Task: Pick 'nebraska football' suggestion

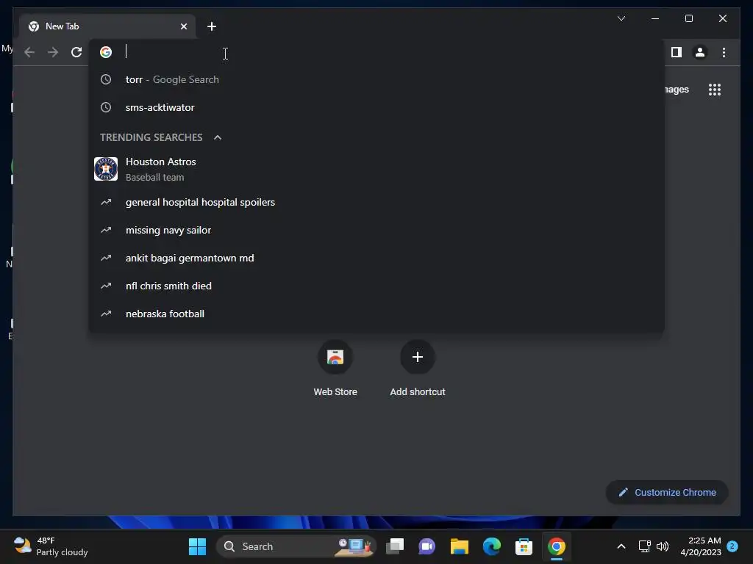Action: [376, 314]
